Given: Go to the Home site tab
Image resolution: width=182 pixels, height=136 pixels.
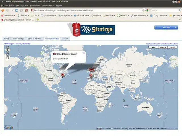Looking at the screenshot, I should click(7, 39).
